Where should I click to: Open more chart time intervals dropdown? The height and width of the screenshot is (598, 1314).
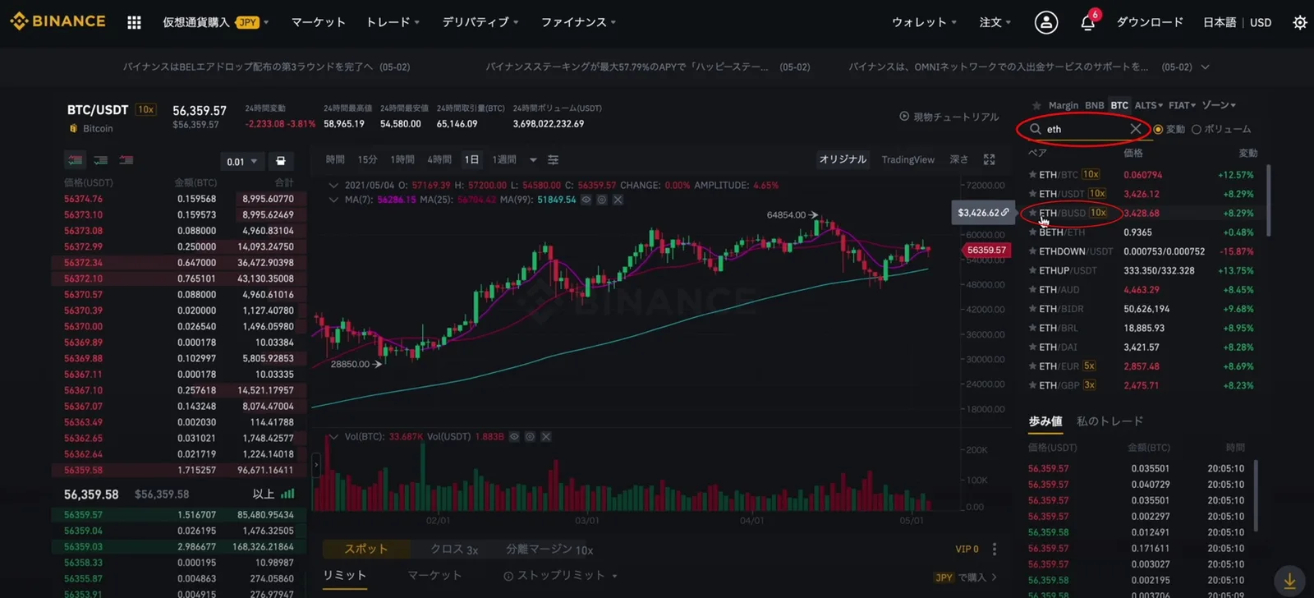coord(533,159)
